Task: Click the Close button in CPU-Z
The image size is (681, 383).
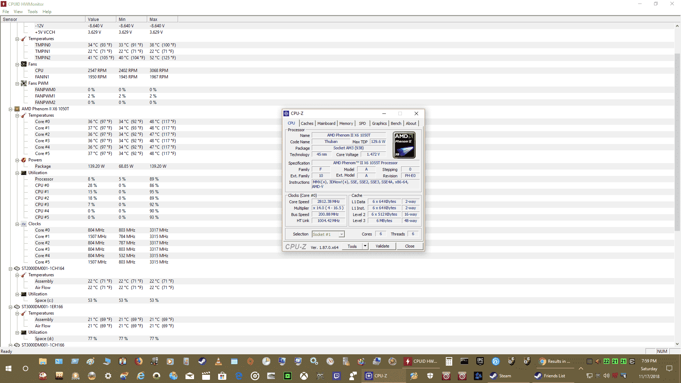Action: click(410, 246)
